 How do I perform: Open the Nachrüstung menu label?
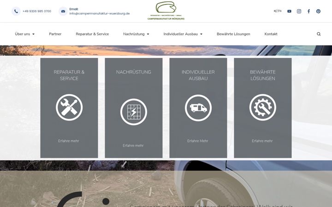pos(134,34)
